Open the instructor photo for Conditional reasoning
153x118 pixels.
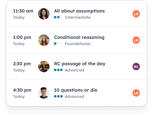pyautogui.click(x=44, y=40)
